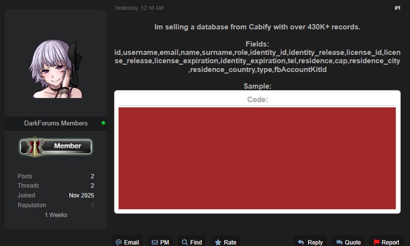Viewport: 410px width, 246px height.
Task: Open a private message with PM button
Action: point(160,242)
